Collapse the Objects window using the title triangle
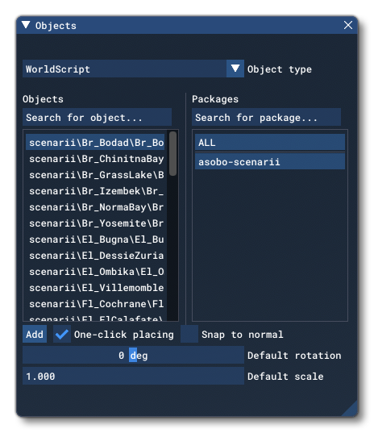374x433 pixels. point(26,25)
